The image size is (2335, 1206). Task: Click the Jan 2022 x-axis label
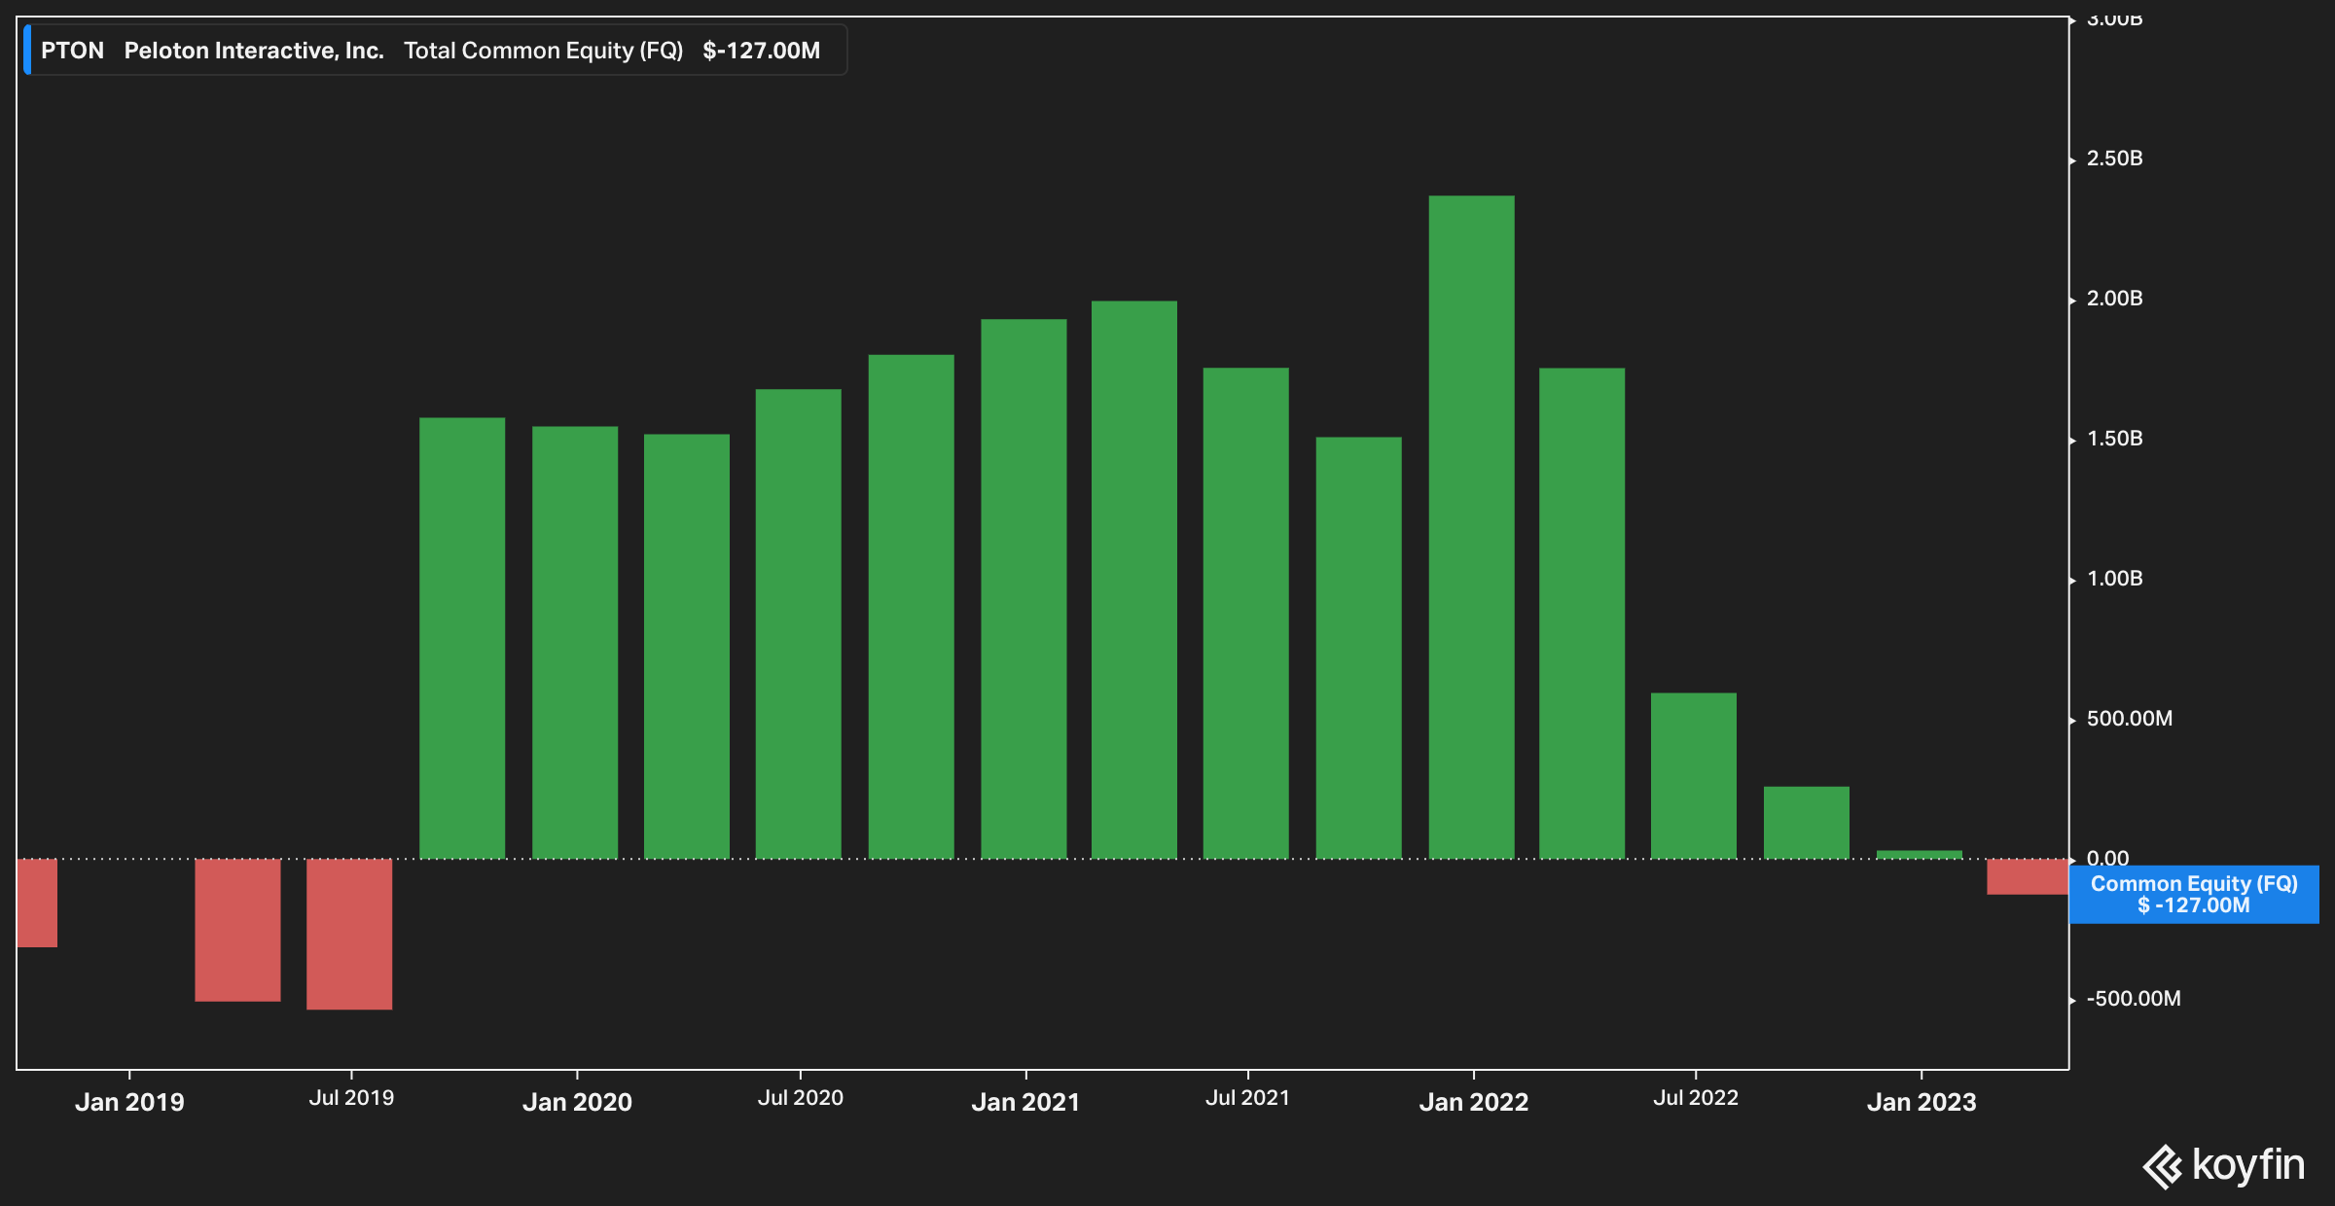[x=1474, y=1102]
